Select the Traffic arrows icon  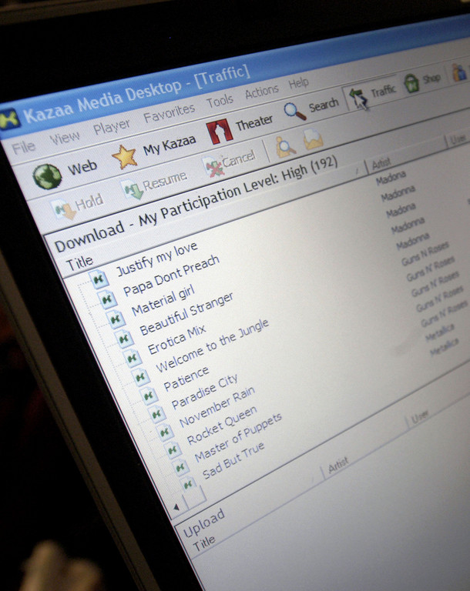point(358,98)
